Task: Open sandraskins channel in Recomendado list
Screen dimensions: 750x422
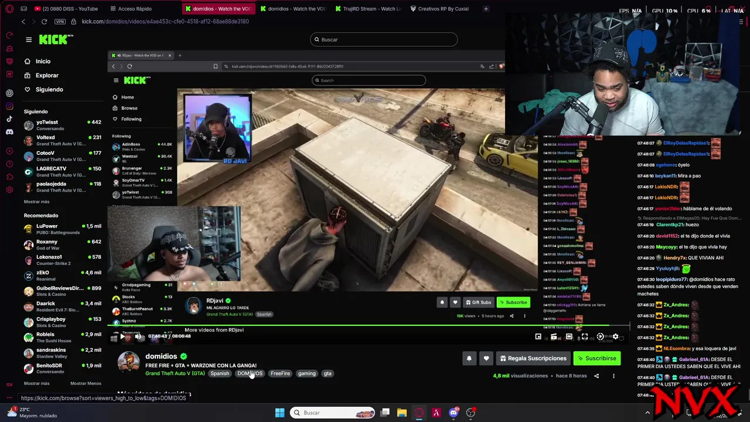Action: (x=63, y=352)
